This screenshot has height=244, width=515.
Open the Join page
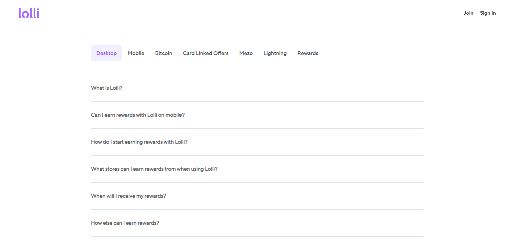click(468, 13)
